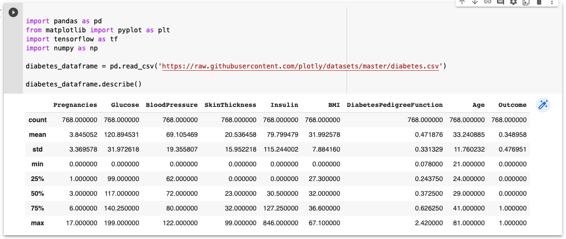The image size is (566, 239).
Task: Click the magic wand table suggestion icon
Action: tap(543, 105)
